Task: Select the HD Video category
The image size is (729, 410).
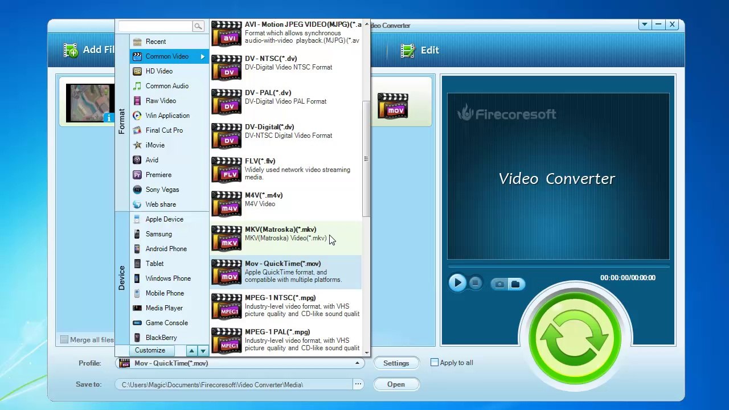Action: (169, 71)
